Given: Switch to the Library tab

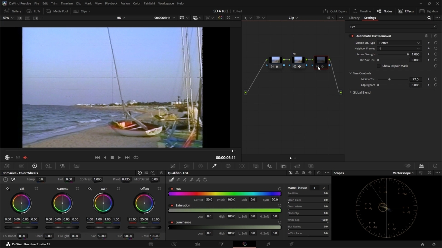Looking at the screenshot, I should 354,18.
